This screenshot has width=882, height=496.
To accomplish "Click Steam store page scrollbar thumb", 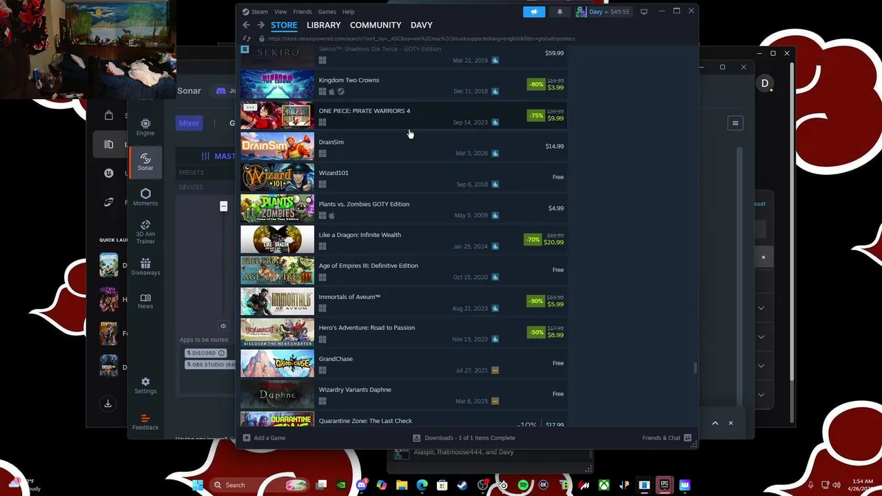I will tap(695, 368).
